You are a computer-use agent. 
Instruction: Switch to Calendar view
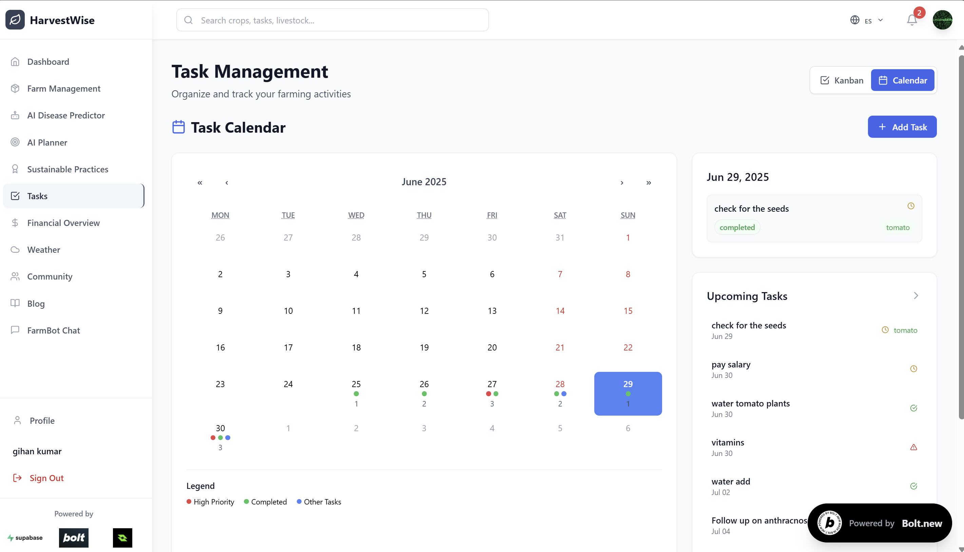(902, 80)
